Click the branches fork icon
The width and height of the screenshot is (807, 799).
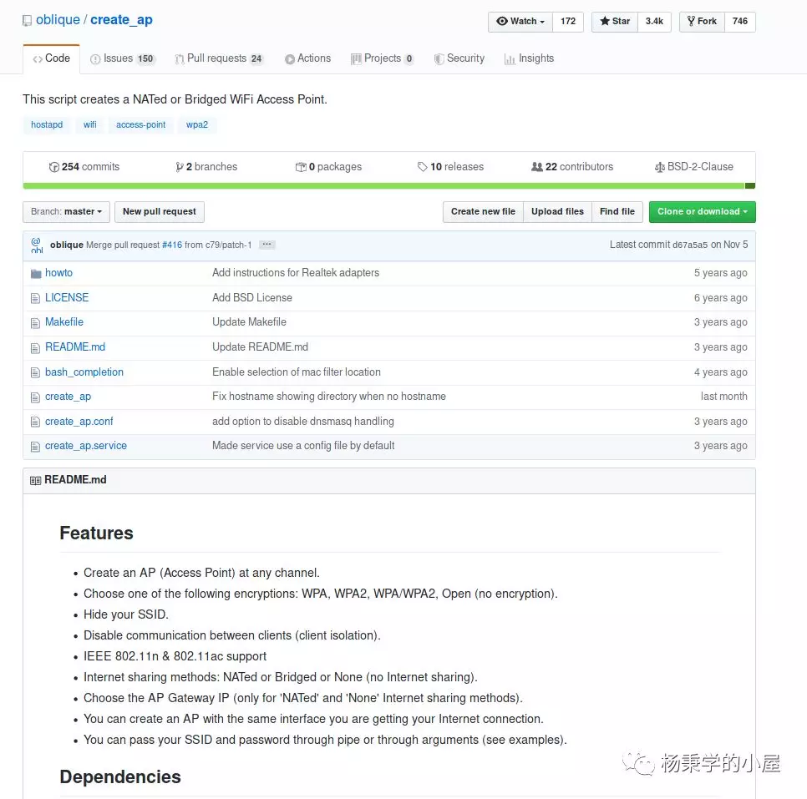click(x=180, y=167)
